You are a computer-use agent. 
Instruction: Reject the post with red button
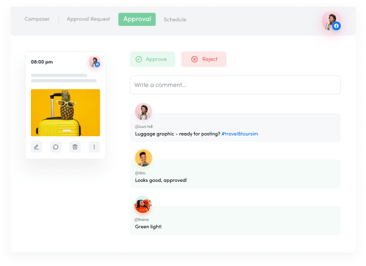click(204, 59)
